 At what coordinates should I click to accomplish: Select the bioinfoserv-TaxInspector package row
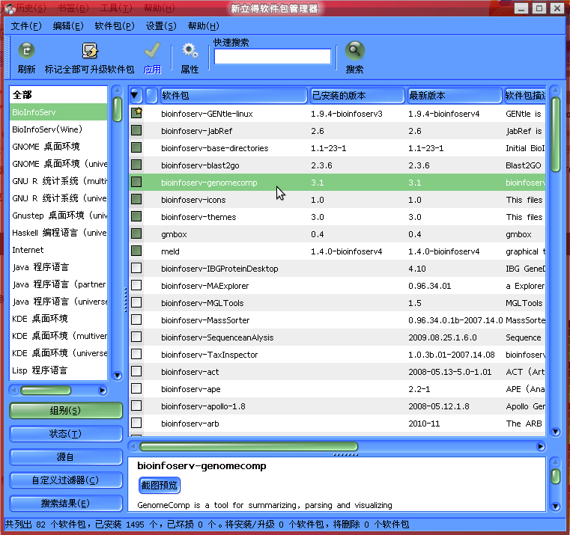(x=337, y=355)
